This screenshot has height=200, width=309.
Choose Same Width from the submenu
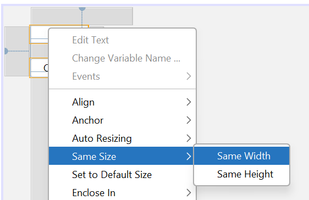point(241,155)
